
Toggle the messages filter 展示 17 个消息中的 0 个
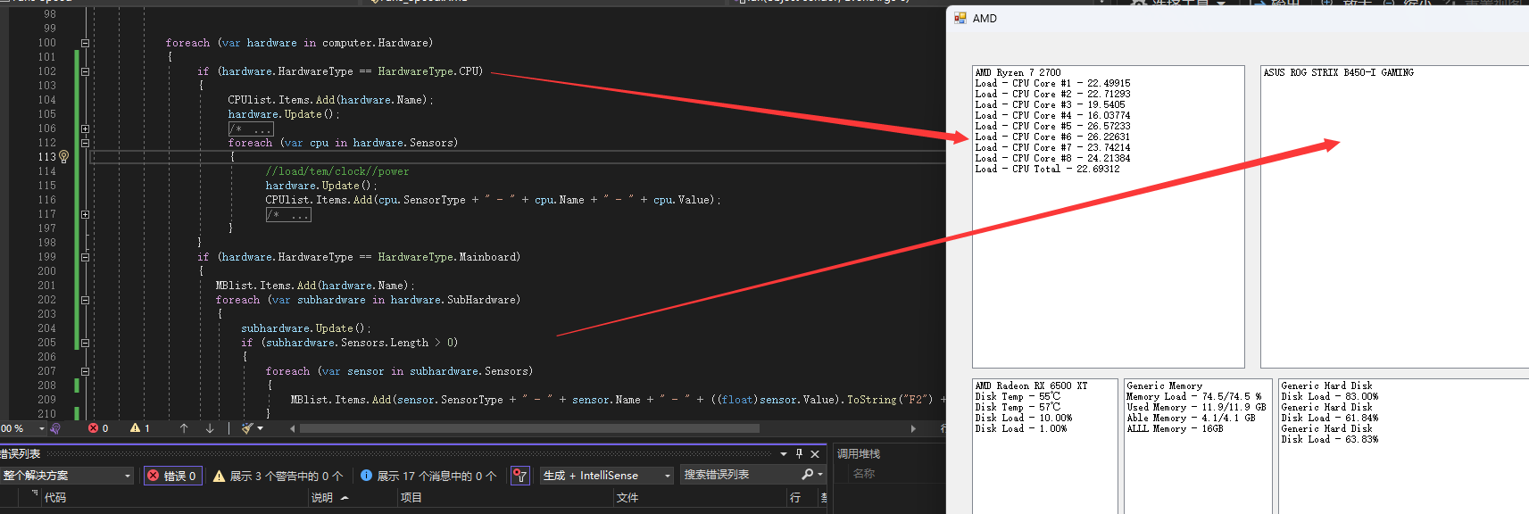pyautogui.click(x=428, y=476)
